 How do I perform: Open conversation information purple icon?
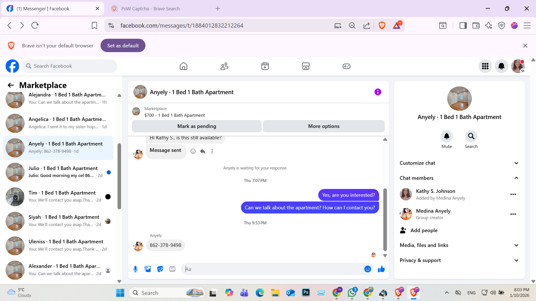[378, 92]
